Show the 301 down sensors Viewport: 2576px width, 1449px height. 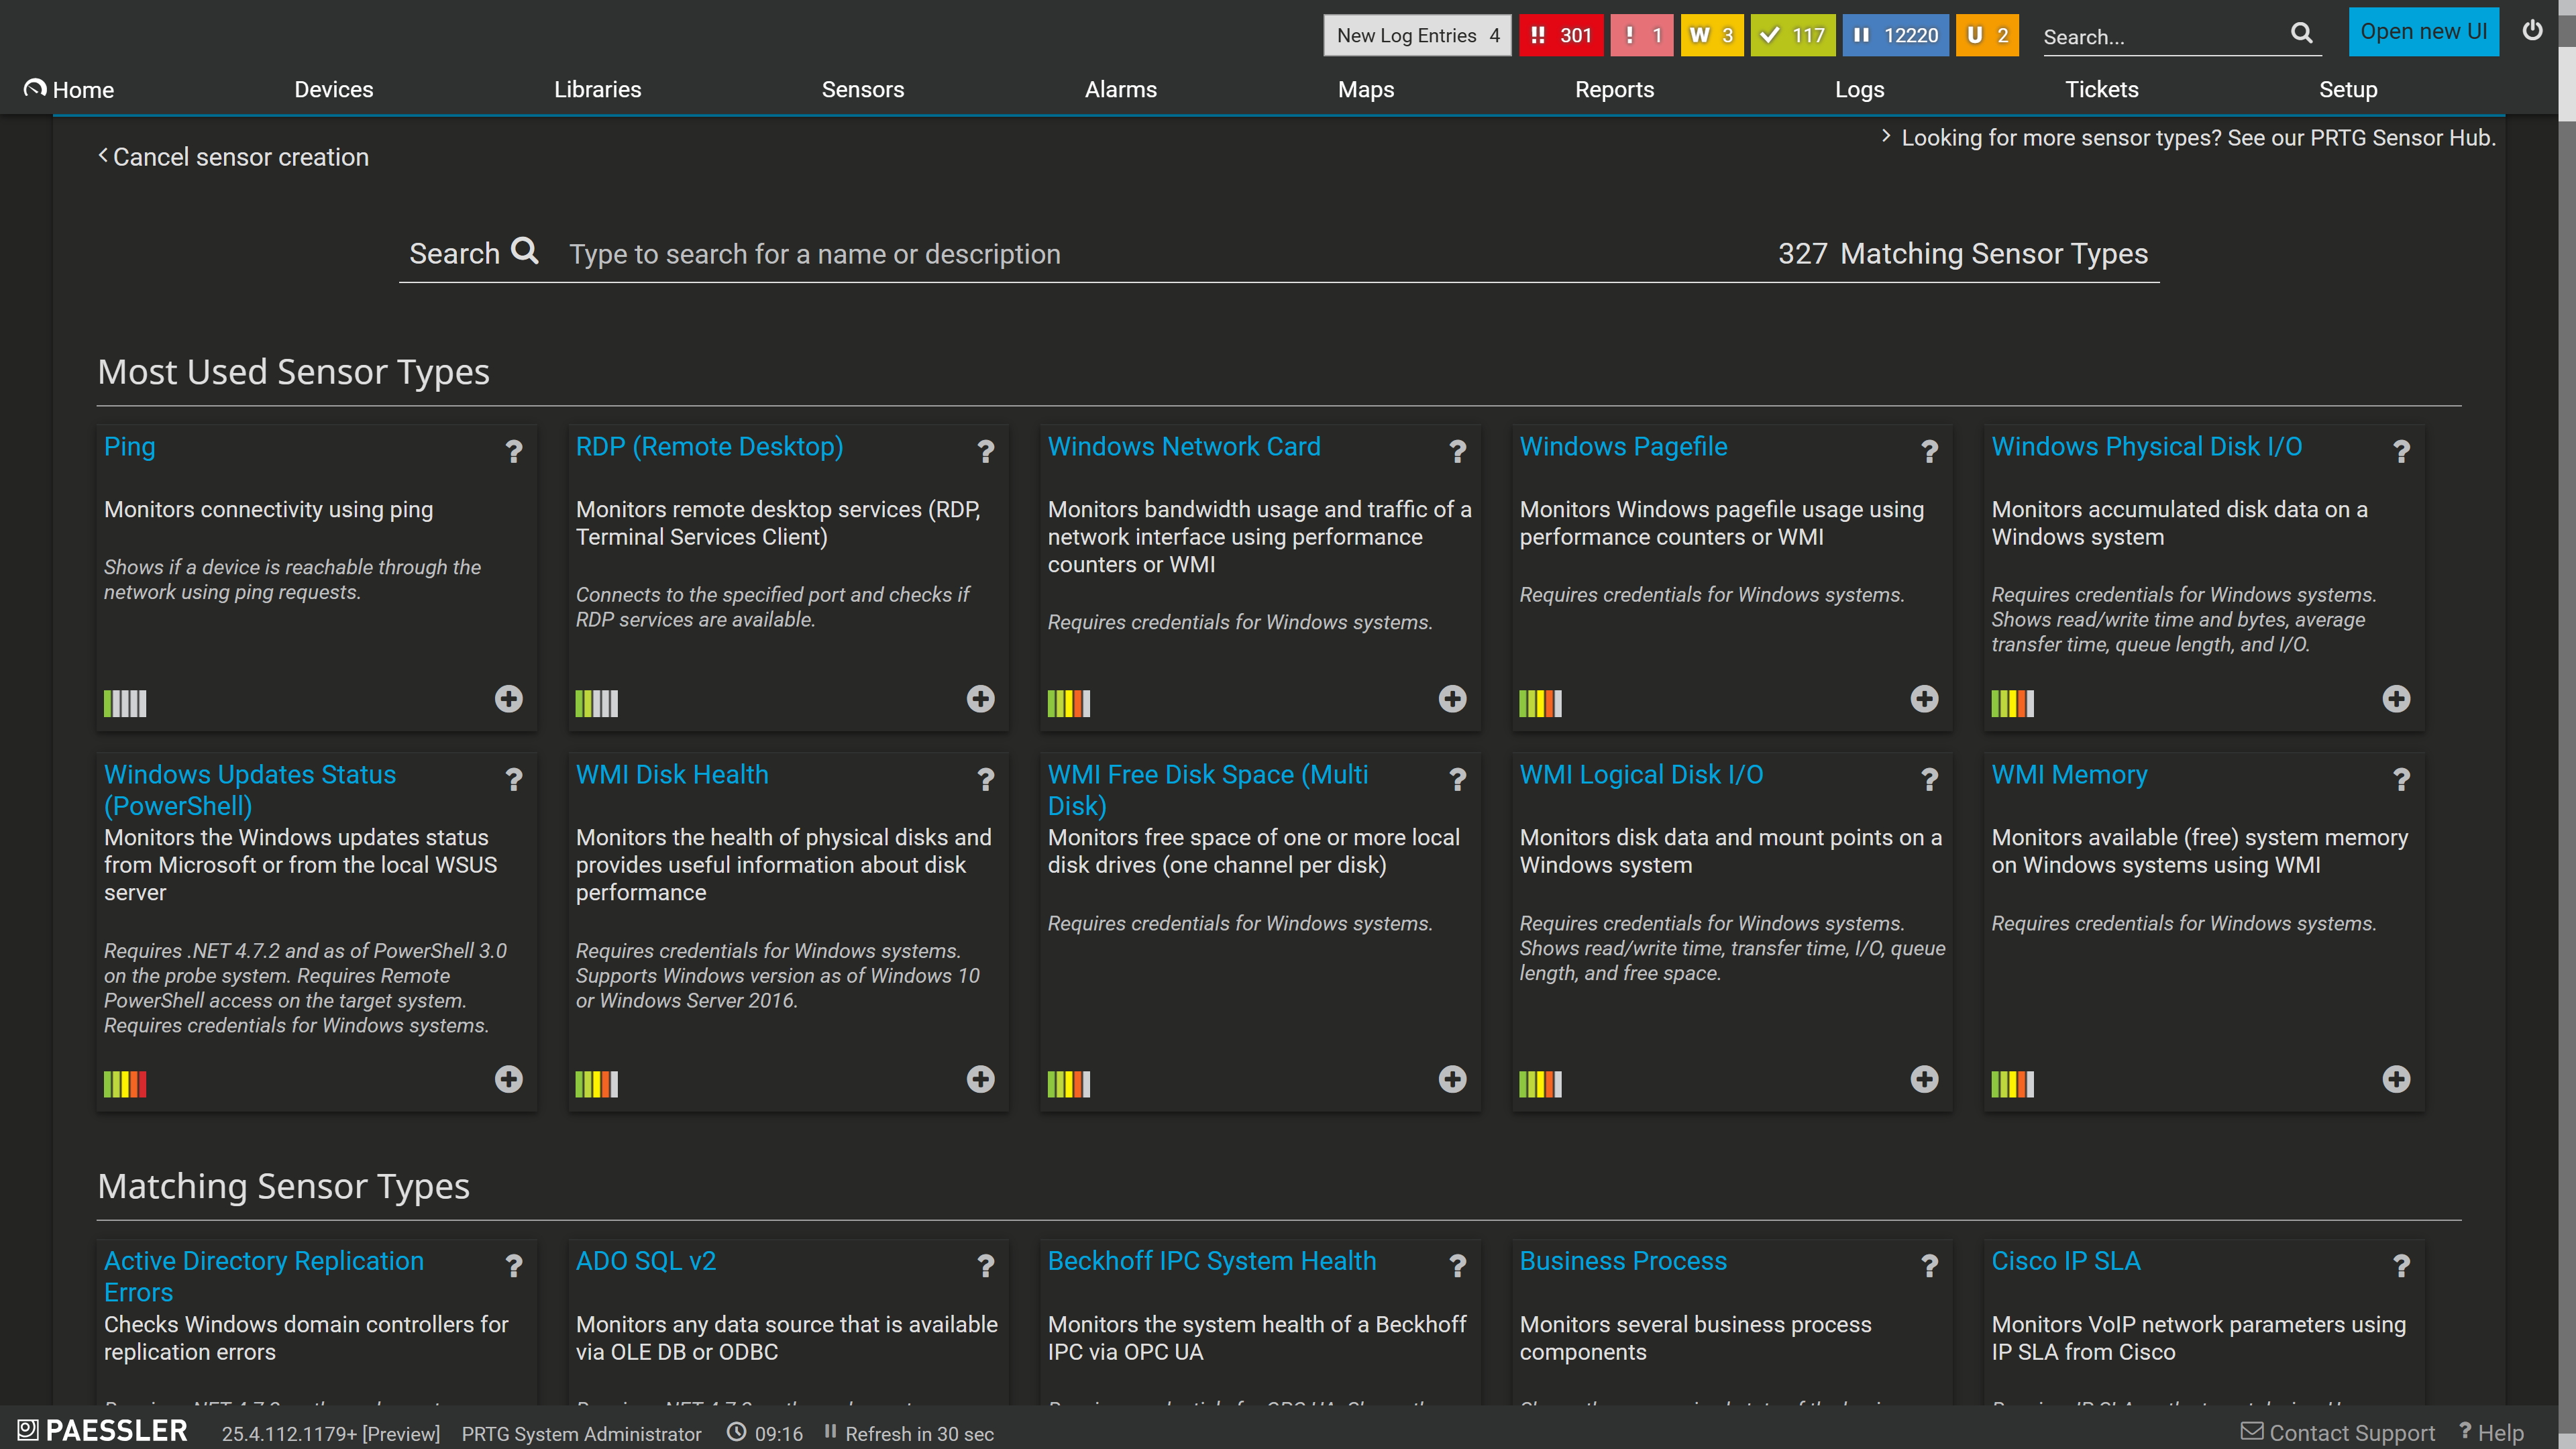coord(1561,35)
